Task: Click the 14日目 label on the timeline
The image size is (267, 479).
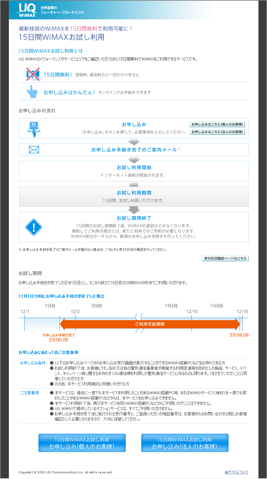Action: (x=171, y=306)
